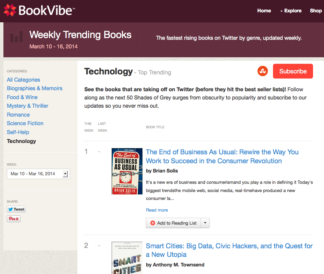Click the Technology page heading

109,71
